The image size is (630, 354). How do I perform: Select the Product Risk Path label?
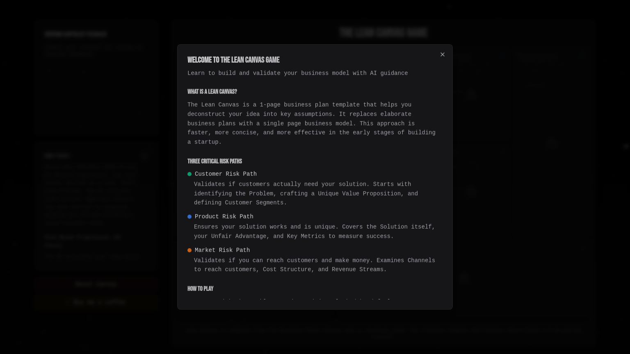[224, 217]
